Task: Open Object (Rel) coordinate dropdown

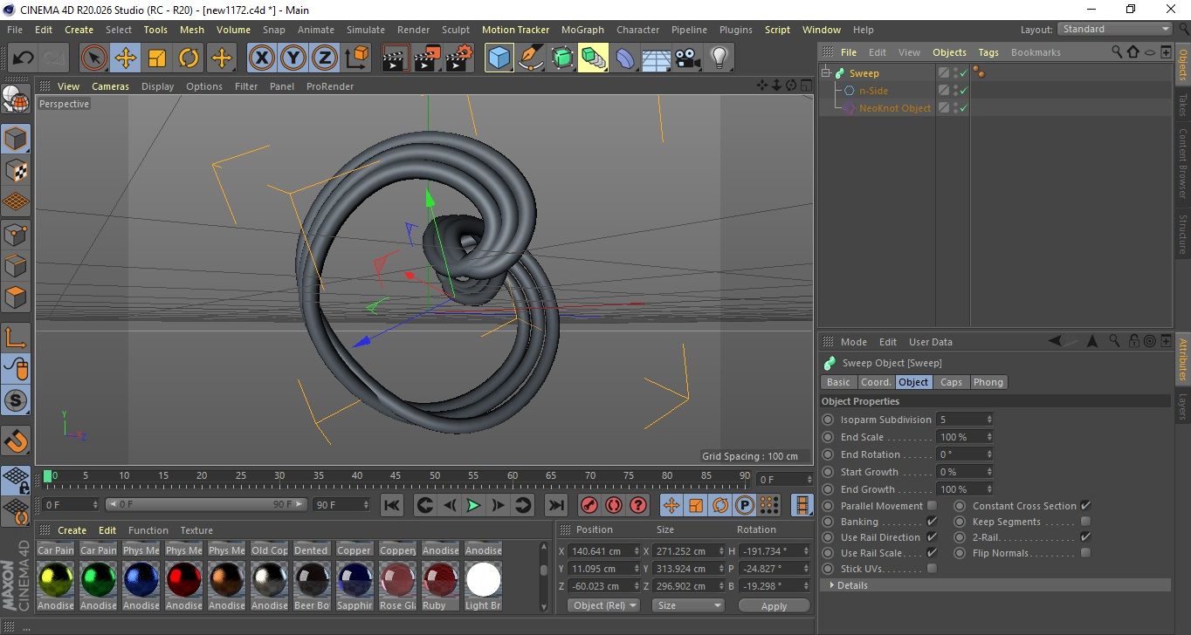Action: (603, 605)
